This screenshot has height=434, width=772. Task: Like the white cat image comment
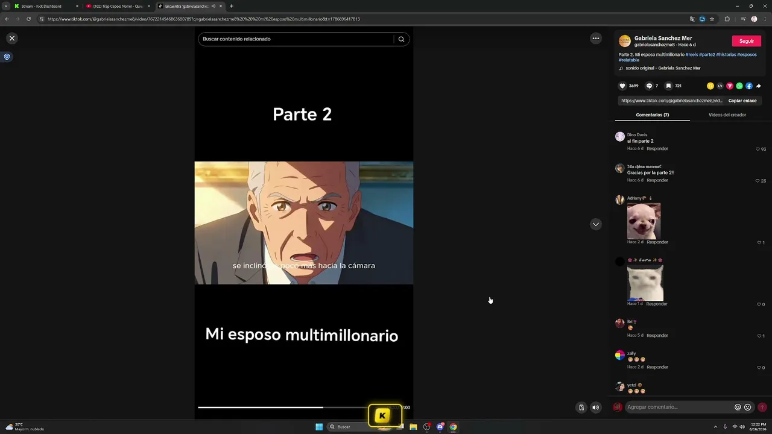point(759,304)
